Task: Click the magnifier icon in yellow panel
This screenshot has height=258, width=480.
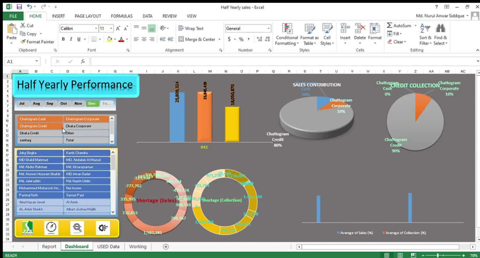Action: (77, 228)
